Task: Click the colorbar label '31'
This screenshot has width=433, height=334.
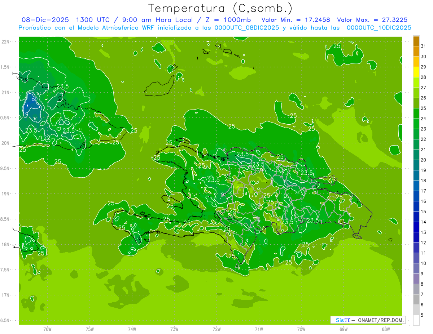Action: [x=423, y=46]
